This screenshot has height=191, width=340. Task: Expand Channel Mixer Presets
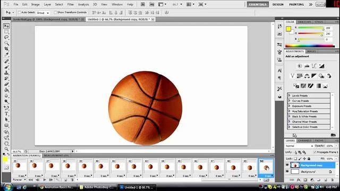(289, 121)
